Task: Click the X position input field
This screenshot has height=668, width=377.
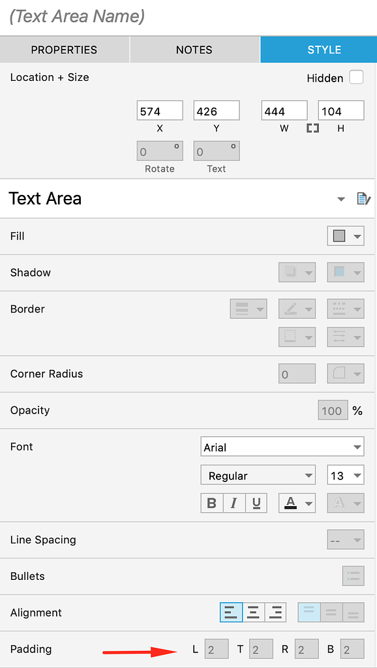Action: pos(159,110)
